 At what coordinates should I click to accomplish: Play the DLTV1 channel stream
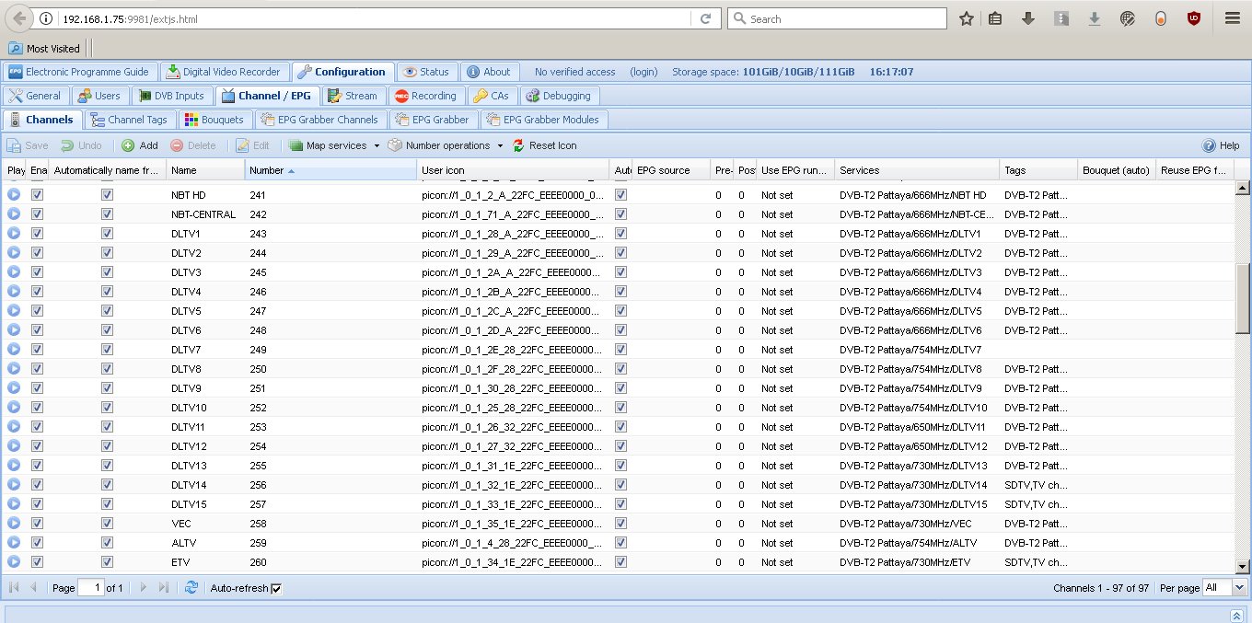14,234
